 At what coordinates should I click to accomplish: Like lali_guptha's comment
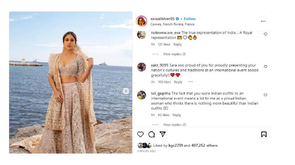coord(265,95)
